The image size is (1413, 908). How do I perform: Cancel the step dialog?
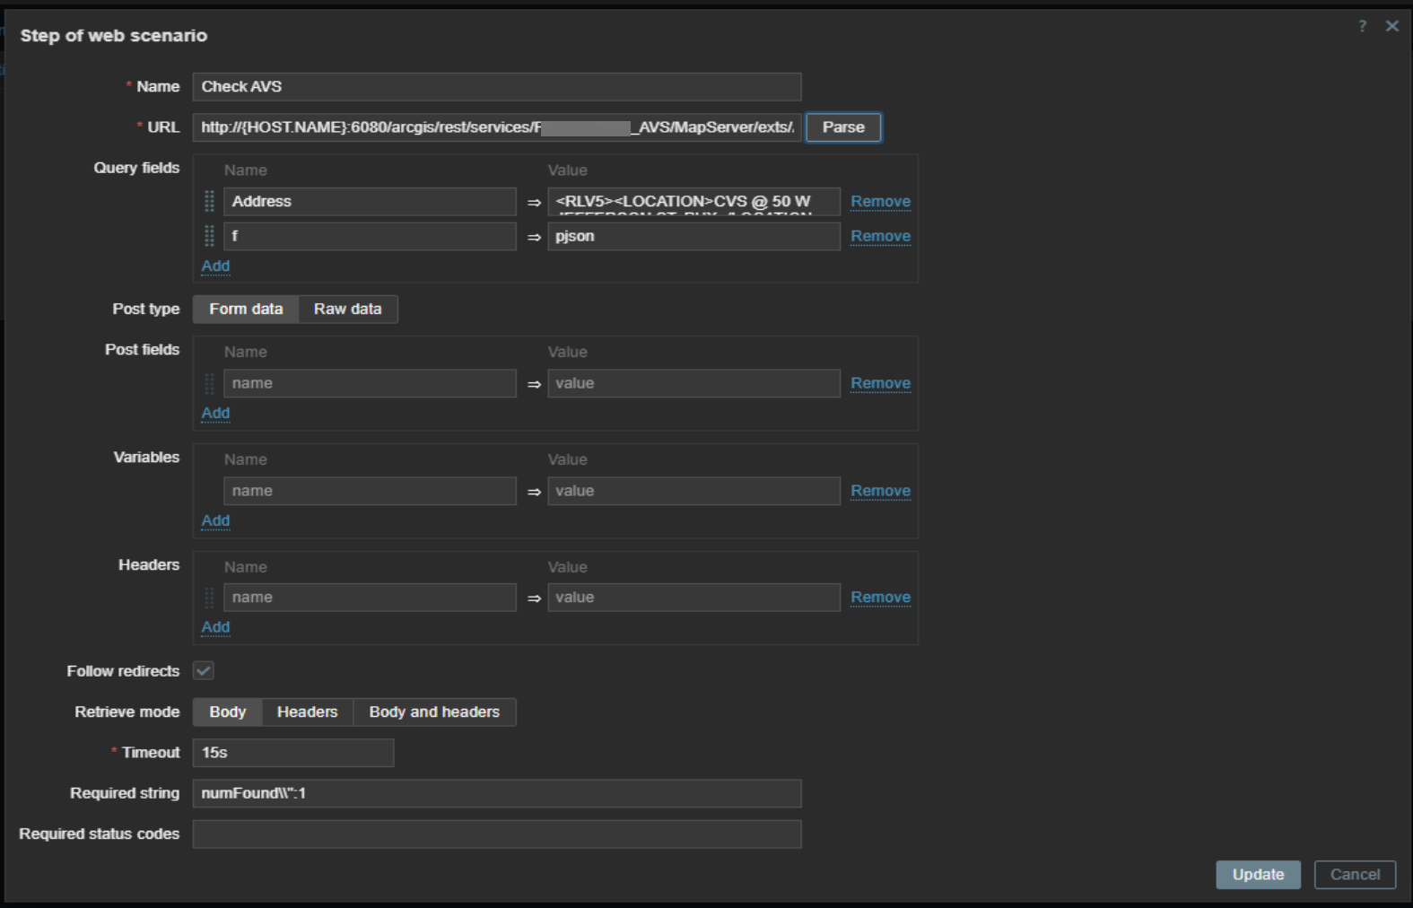coord(1355,875)
